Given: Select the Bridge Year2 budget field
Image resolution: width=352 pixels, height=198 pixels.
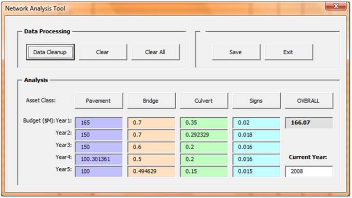Looking at the screenshot, I should 151,135.
